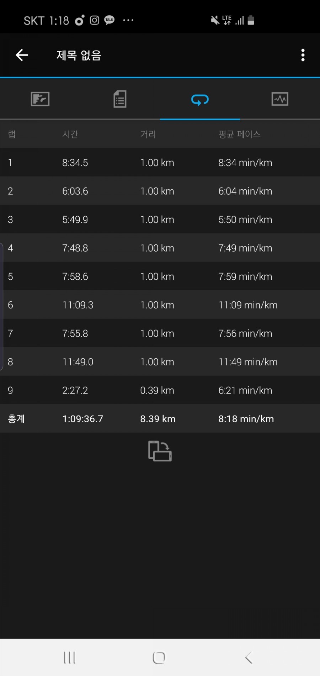Image resolution: width=320 pixels, height=676 pixels.
Task: Open the charts graph tab
Action: 280,99
